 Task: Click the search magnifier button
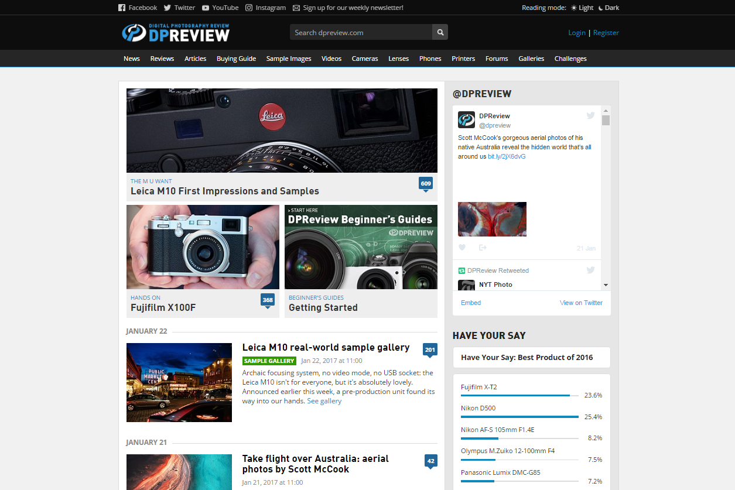[x=440, y=32]
